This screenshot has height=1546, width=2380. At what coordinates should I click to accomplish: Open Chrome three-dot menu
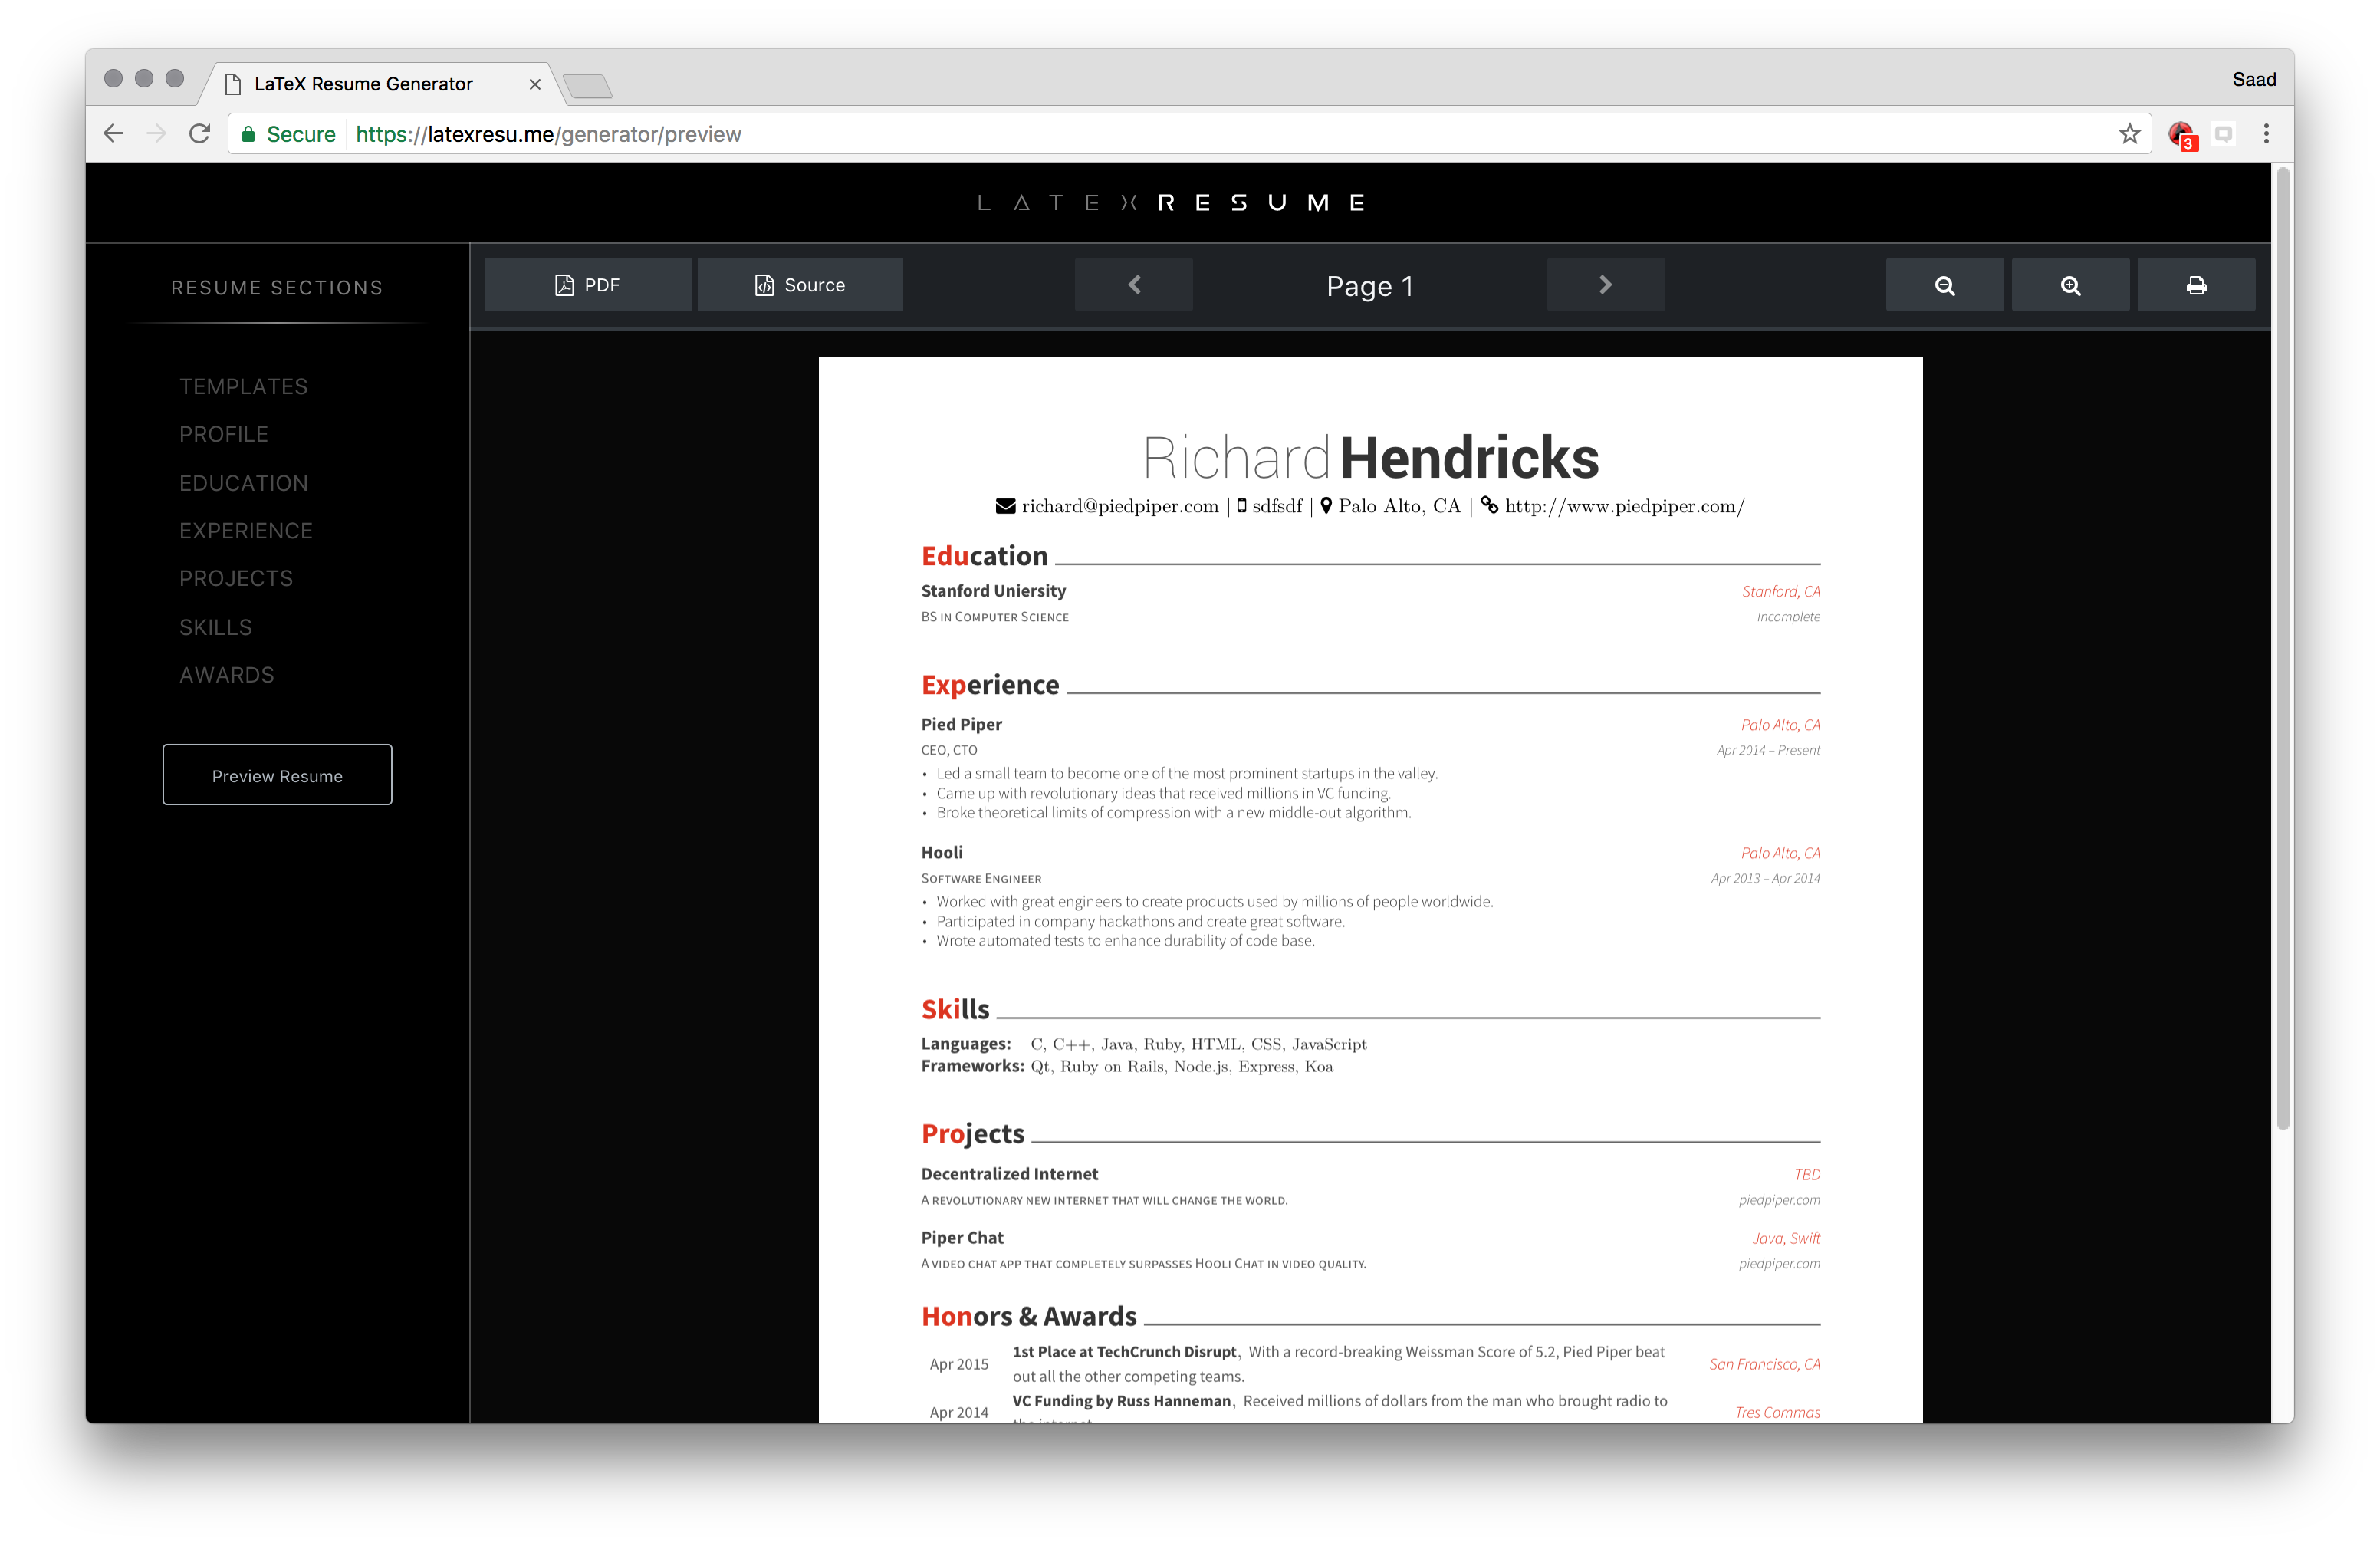[2266, 134]
